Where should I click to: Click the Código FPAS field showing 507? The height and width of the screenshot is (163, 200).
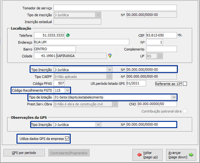coord(59,83)
